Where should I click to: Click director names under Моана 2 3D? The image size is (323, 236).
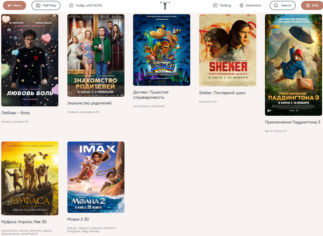(x=92, y=230)
